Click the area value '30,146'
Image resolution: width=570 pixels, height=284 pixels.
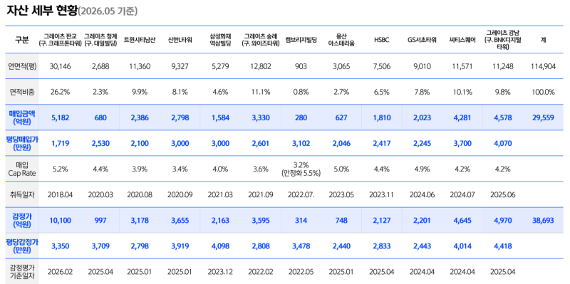click(61, 66)
